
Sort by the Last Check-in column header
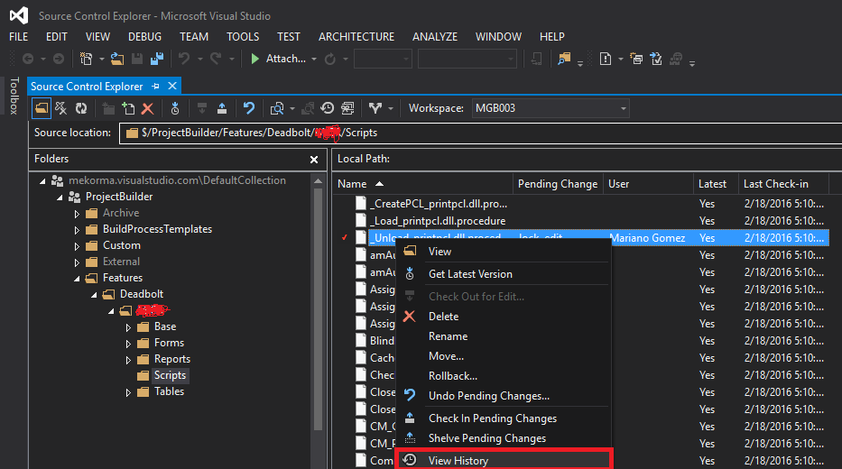pyautogui.click(x=783, y=183)
